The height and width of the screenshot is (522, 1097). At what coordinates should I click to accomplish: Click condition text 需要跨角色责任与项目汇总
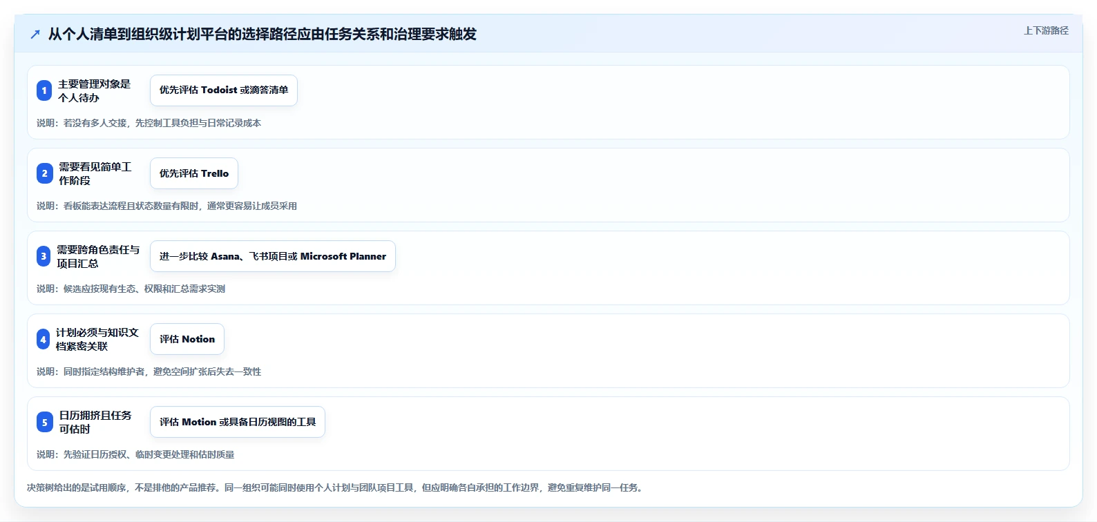pyautogui.click(x=98, y=256)
